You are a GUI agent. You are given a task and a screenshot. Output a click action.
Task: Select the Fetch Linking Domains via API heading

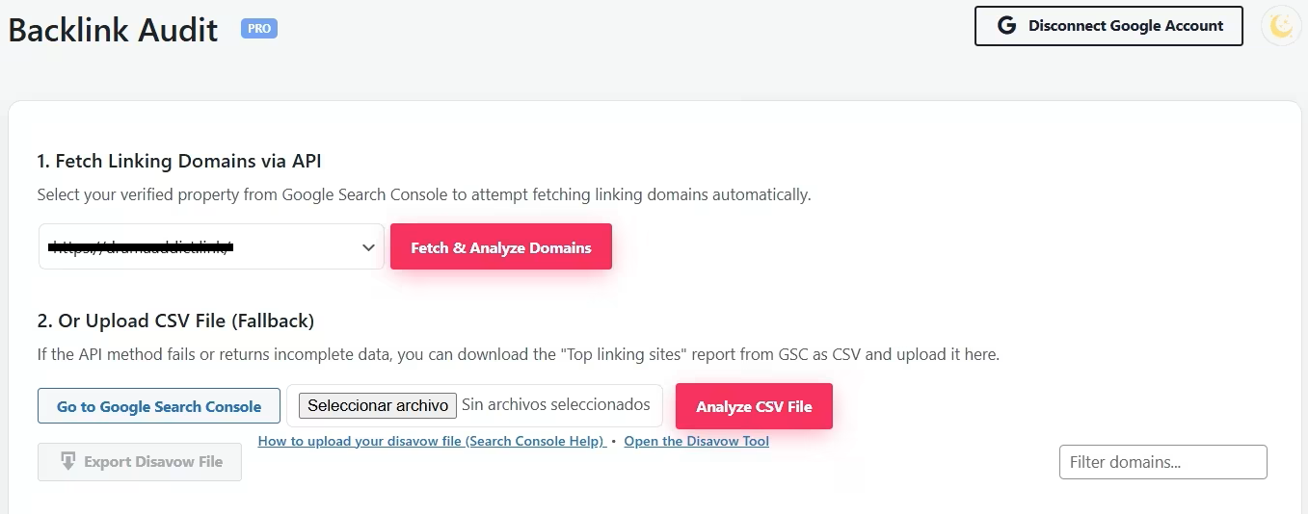179,161
